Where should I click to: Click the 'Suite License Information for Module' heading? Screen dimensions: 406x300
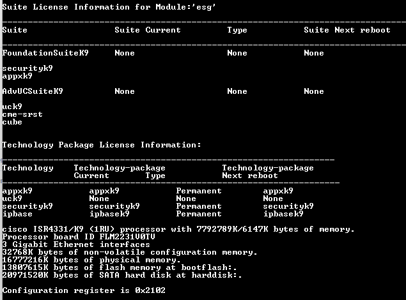coord(109,7)
